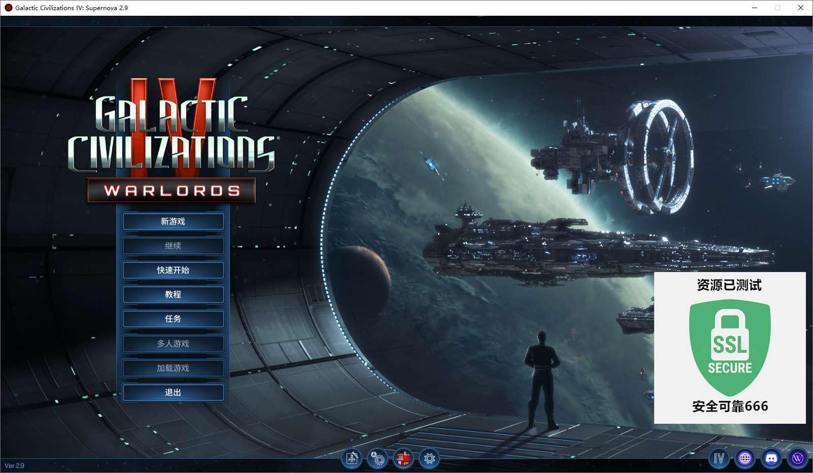Open the wiki W icon
813x473 pixels.
(798, 459)
